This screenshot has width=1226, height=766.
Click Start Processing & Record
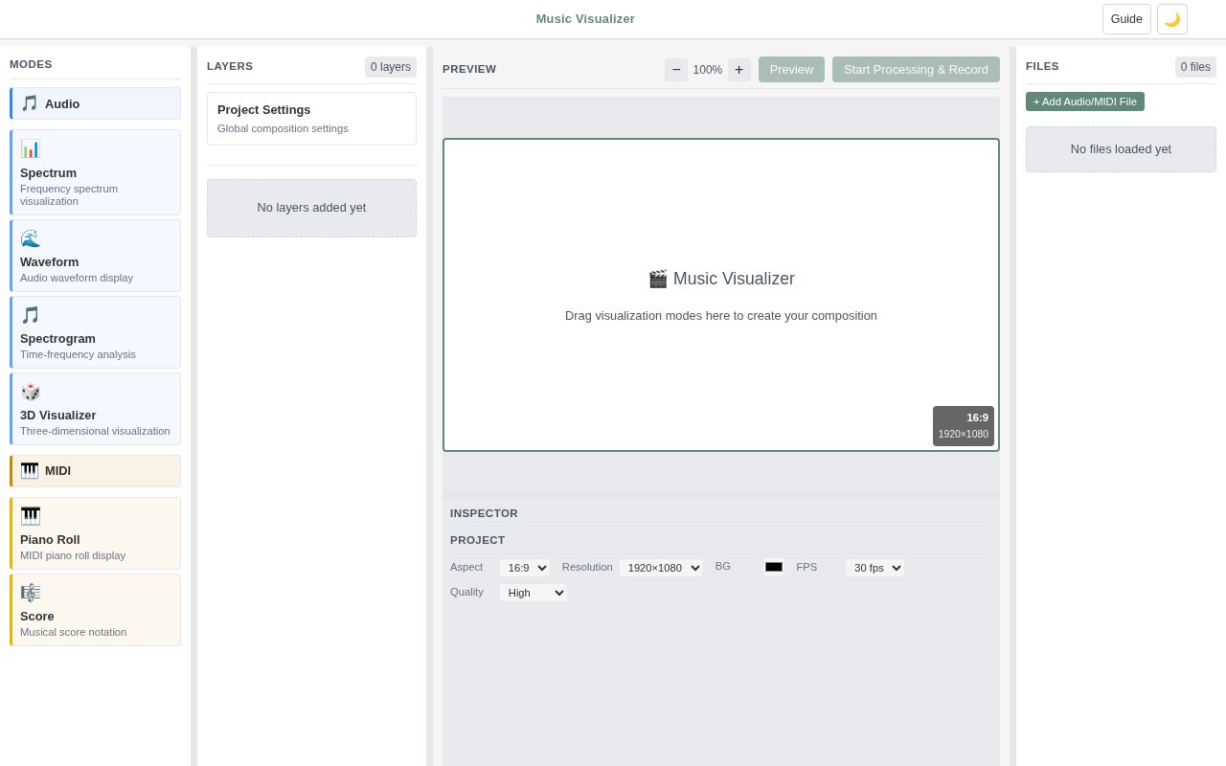coord(916,70)
